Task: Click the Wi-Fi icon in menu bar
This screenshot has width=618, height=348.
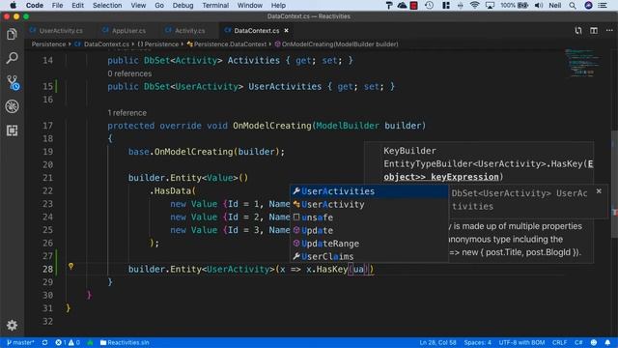Action: (474, 5)
